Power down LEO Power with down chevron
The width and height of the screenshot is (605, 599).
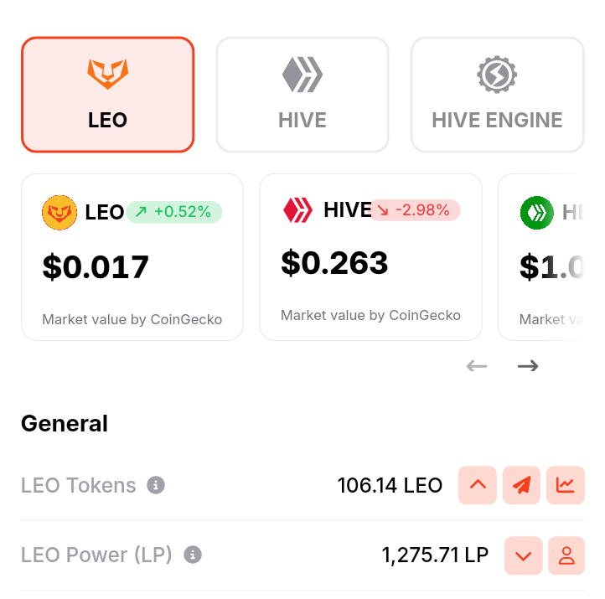click(x=524, y=555)
